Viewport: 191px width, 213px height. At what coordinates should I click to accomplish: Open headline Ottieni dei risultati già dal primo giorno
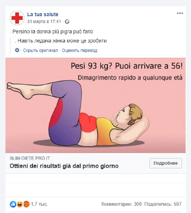click(x=64, y=166)
